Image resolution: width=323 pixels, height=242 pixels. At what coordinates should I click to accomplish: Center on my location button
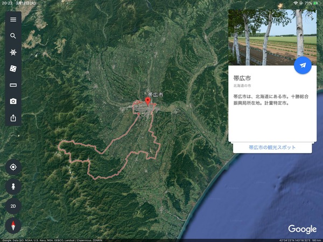13,167
